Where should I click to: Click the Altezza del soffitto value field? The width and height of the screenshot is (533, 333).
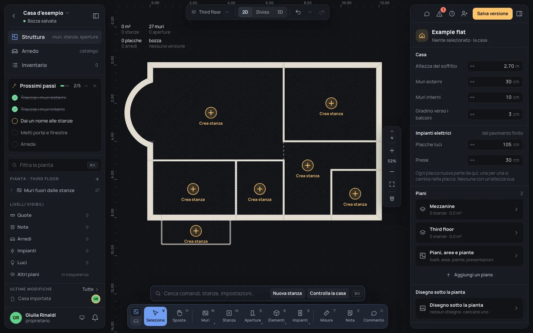[x=495, y=66]
